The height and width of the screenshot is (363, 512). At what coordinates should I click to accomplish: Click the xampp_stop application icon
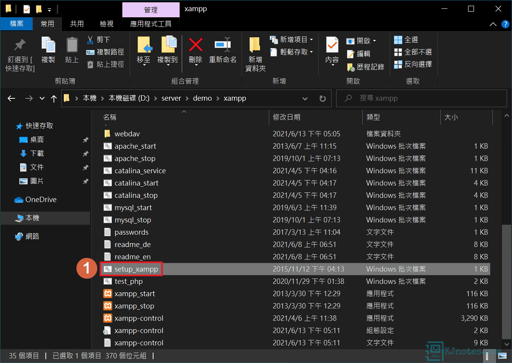(107, 306)
